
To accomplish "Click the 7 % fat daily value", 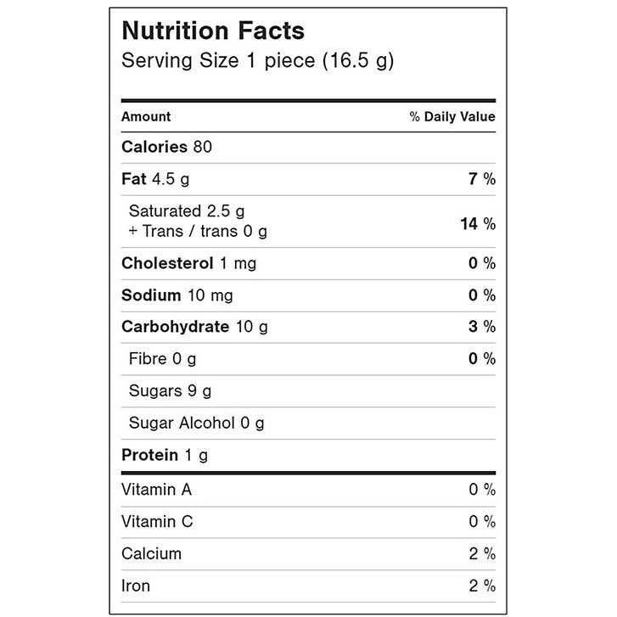I will coord(482,179).
